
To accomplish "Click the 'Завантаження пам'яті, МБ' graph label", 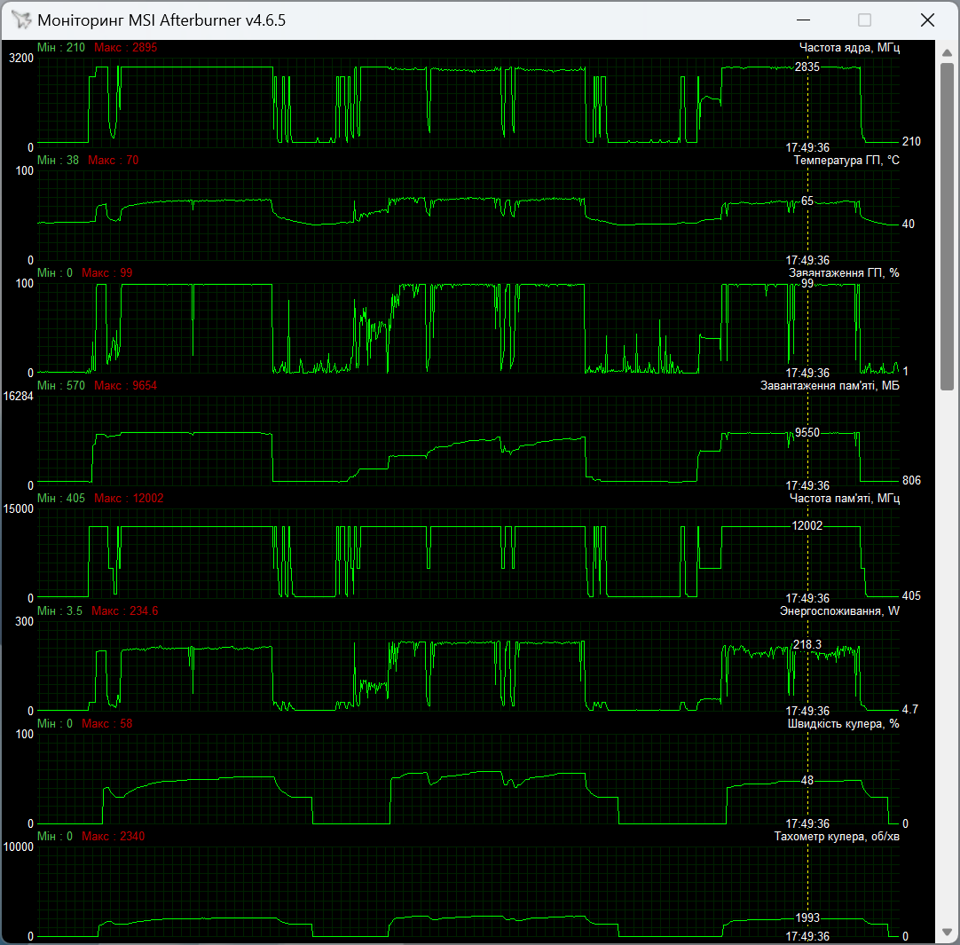I will coord(830,385).
